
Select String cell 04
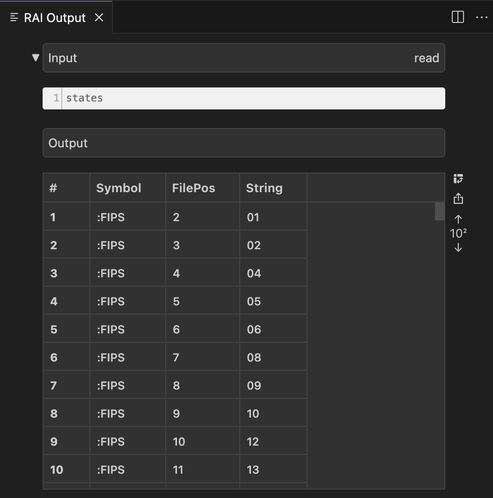[273, 273]
